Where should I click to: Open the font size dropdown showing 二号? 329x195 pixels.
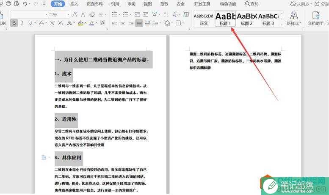point(68,15)
